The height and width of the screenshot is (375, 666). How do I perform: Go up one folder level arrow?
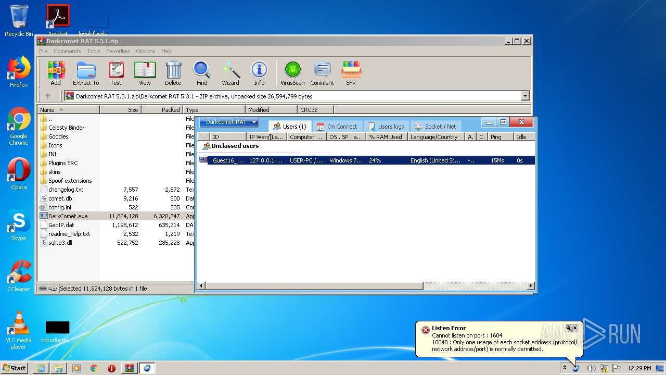click(48, 96)
